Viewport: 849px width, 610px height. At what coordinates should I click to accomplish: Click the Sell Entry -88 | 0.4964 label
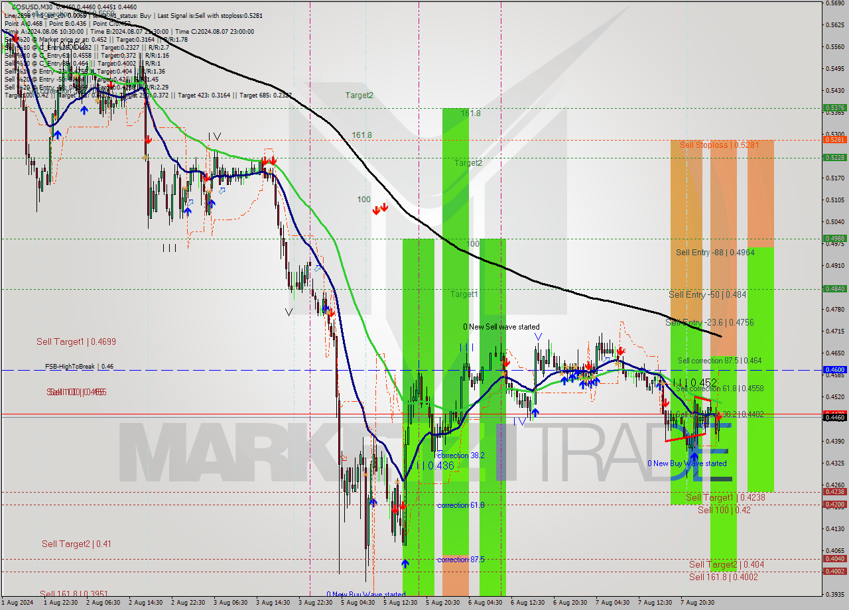(714, 252)
